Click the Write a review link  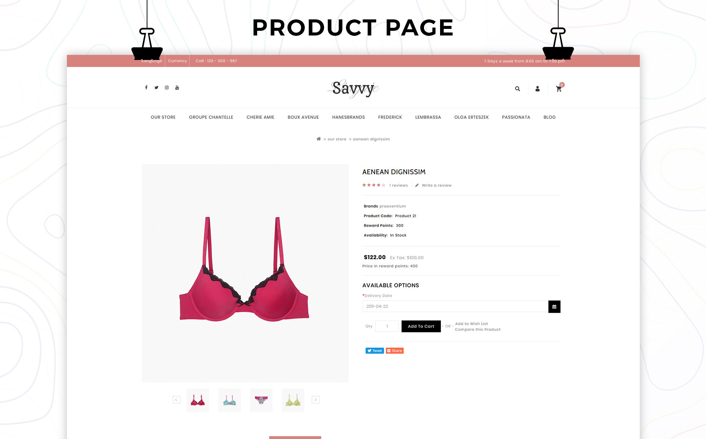(x=436, y=185)
